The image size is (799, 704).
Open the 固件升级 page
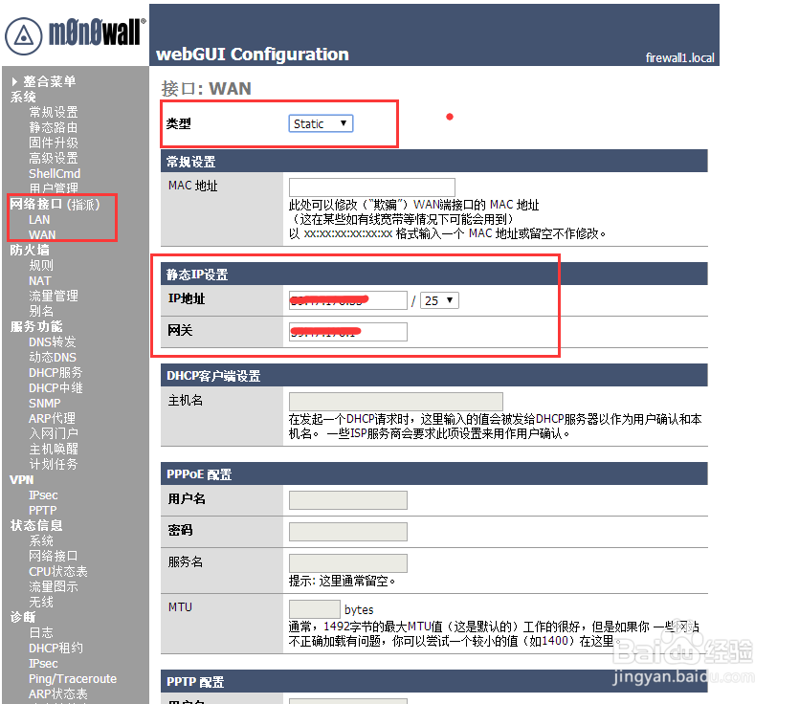(x=54, y=142)
